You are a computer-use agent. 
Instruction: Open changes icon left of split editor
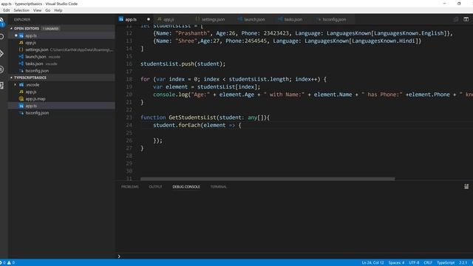pos(456,19)
